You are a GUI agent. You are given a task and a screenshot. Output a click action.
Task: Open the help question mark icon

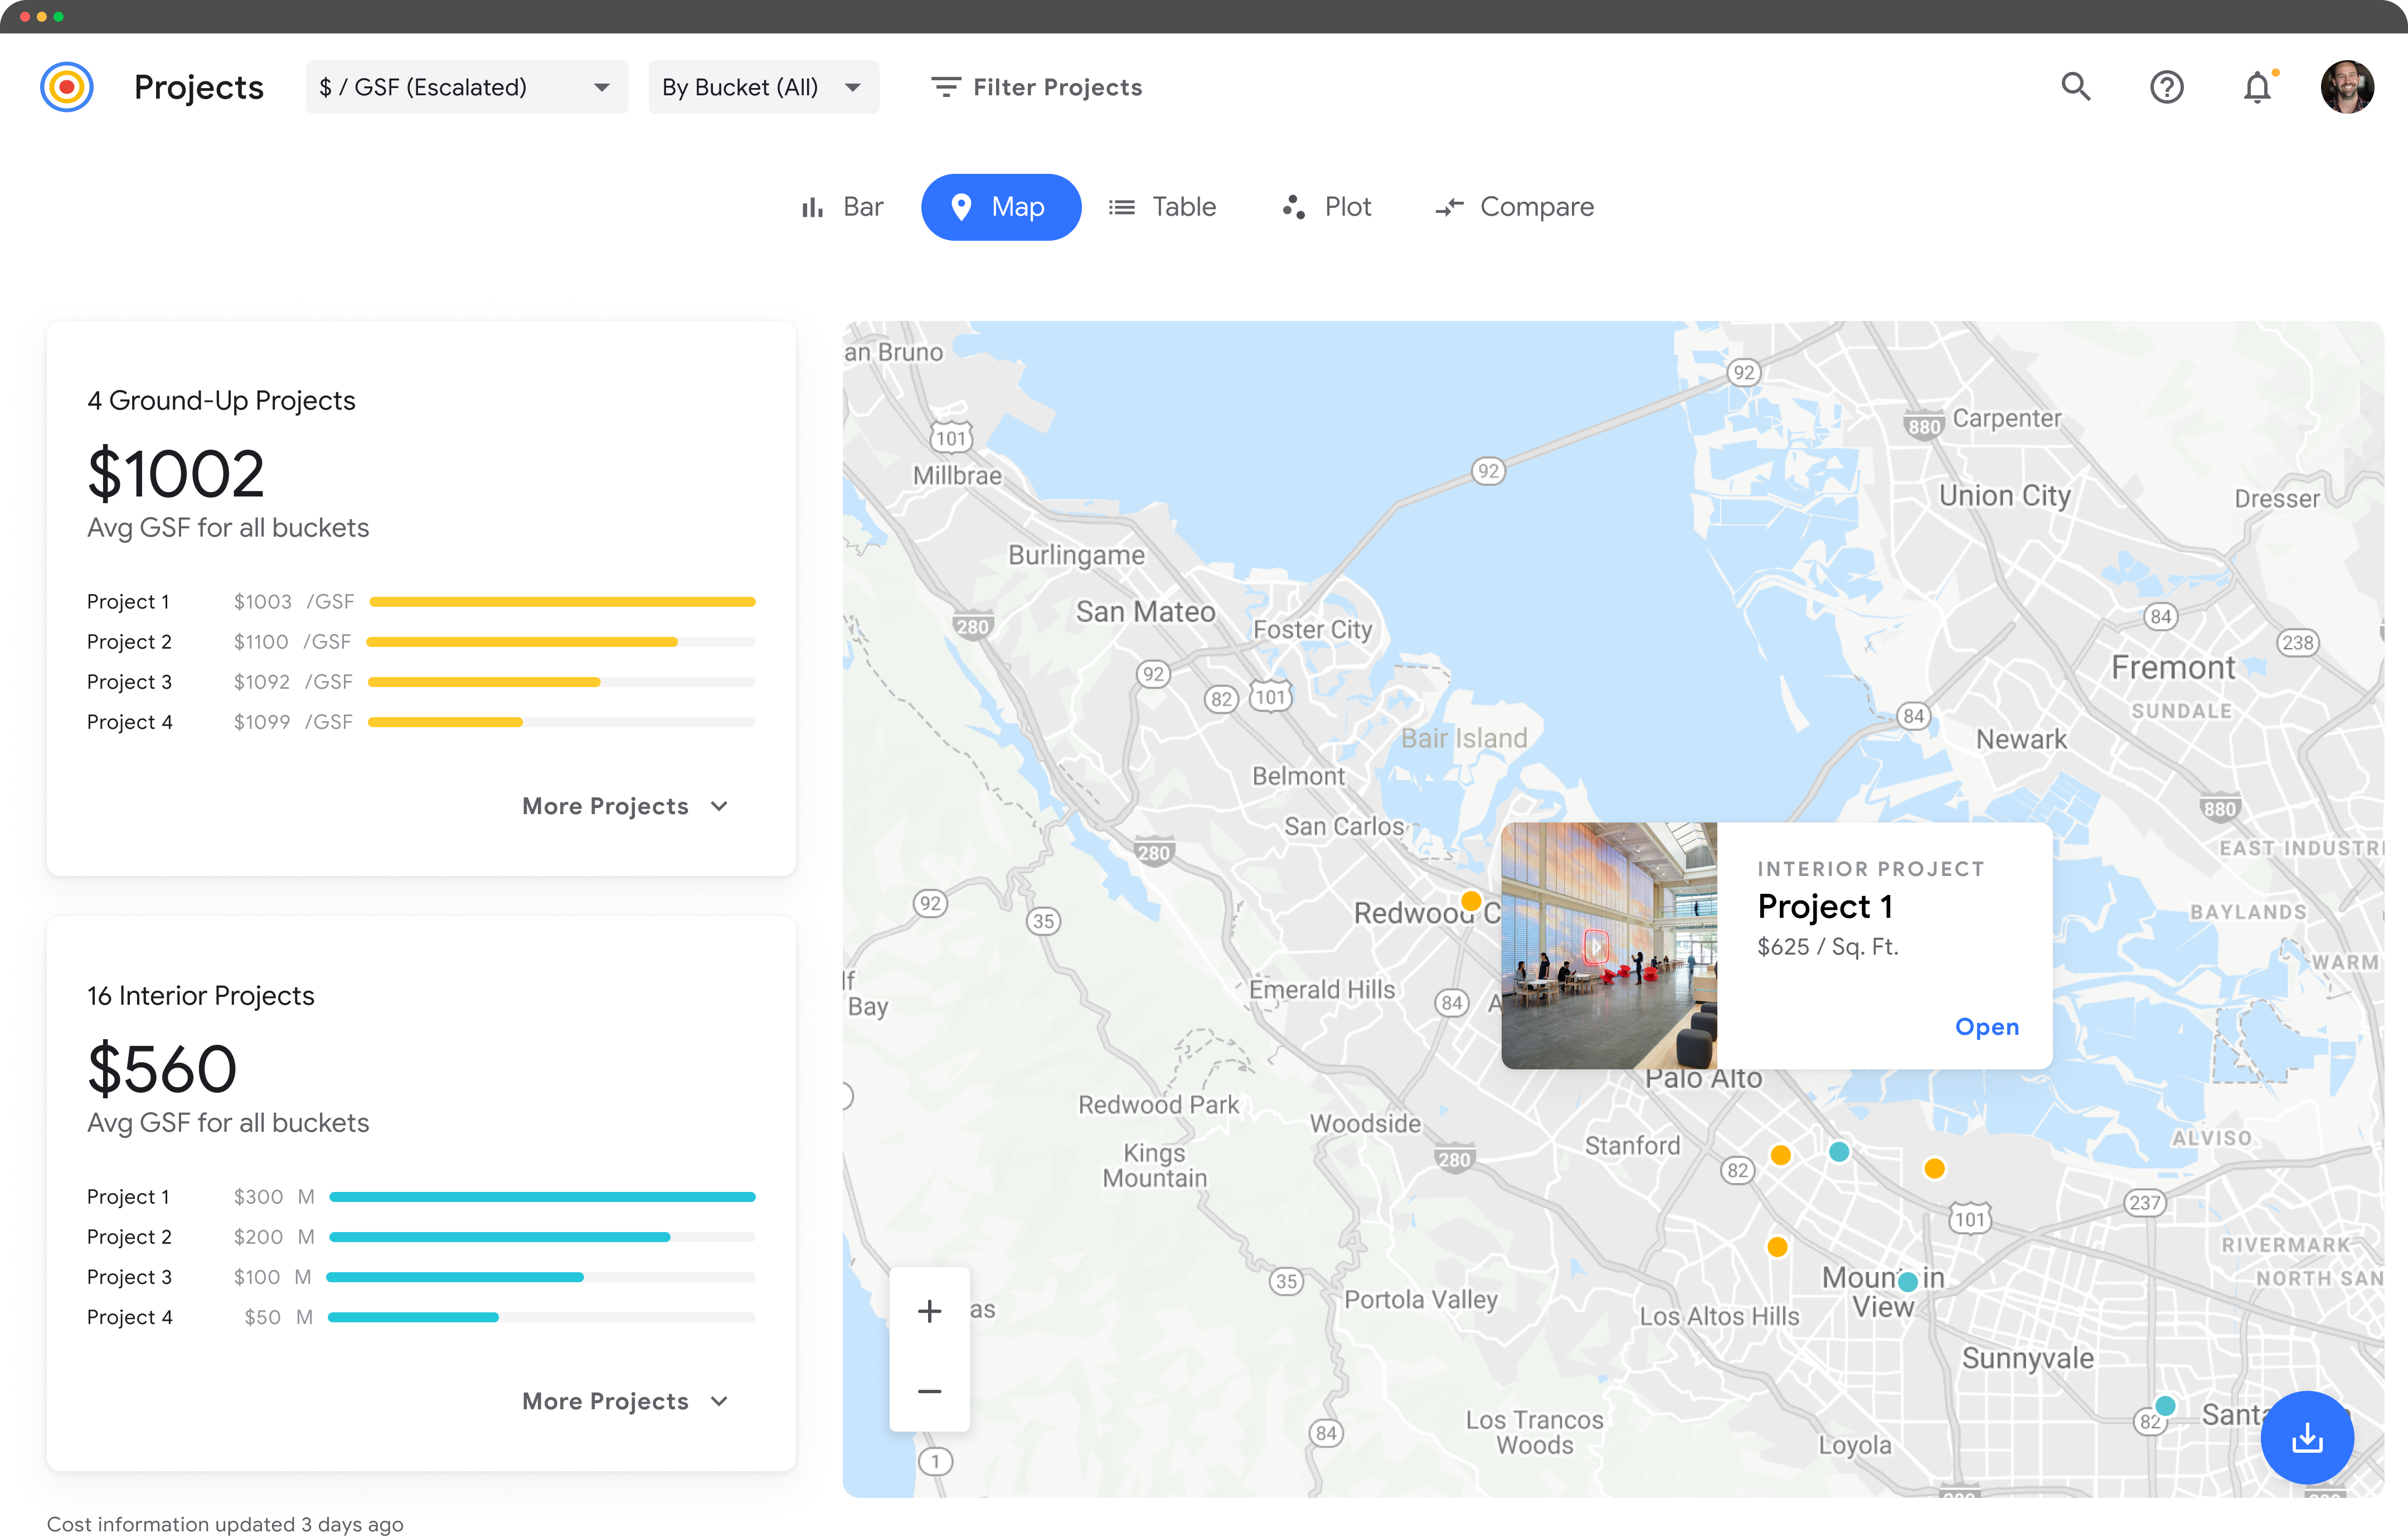[2166, 87]
